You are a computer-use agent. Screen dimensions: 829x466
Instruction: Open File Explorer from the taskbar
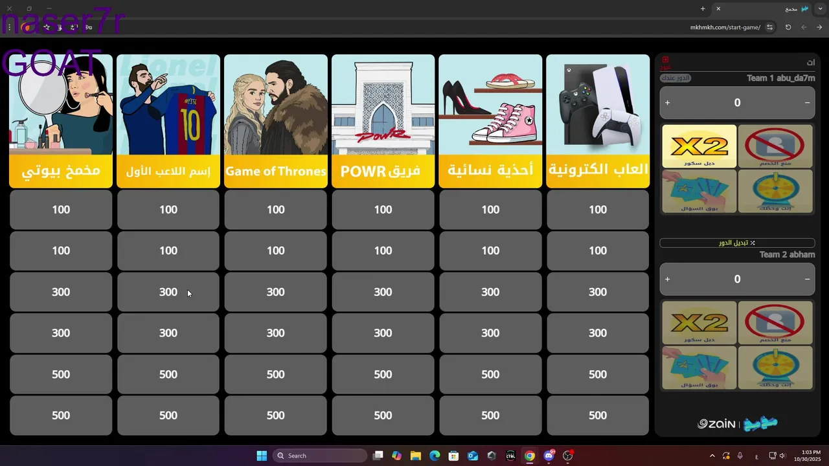416,456
